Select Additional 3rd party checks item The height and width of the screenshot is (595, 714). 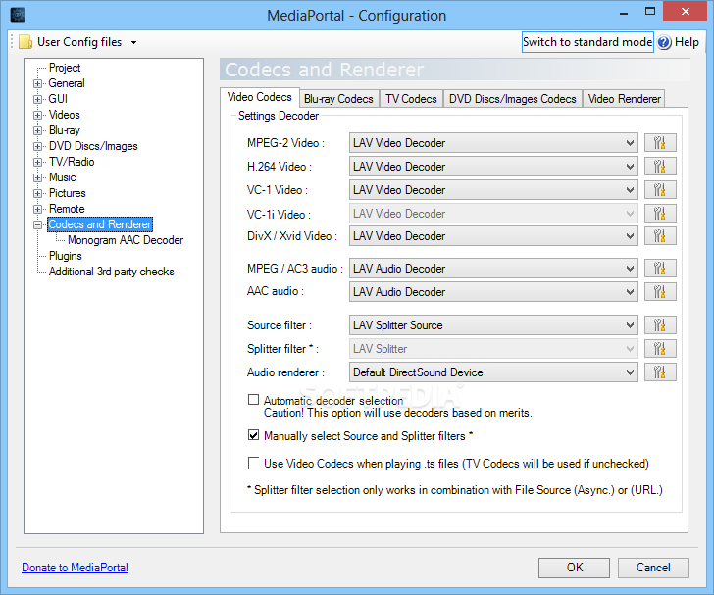point(112,272)
